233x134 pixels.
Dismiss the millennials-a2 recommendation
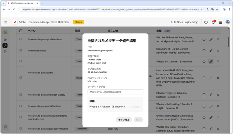[x=218, y=39]
